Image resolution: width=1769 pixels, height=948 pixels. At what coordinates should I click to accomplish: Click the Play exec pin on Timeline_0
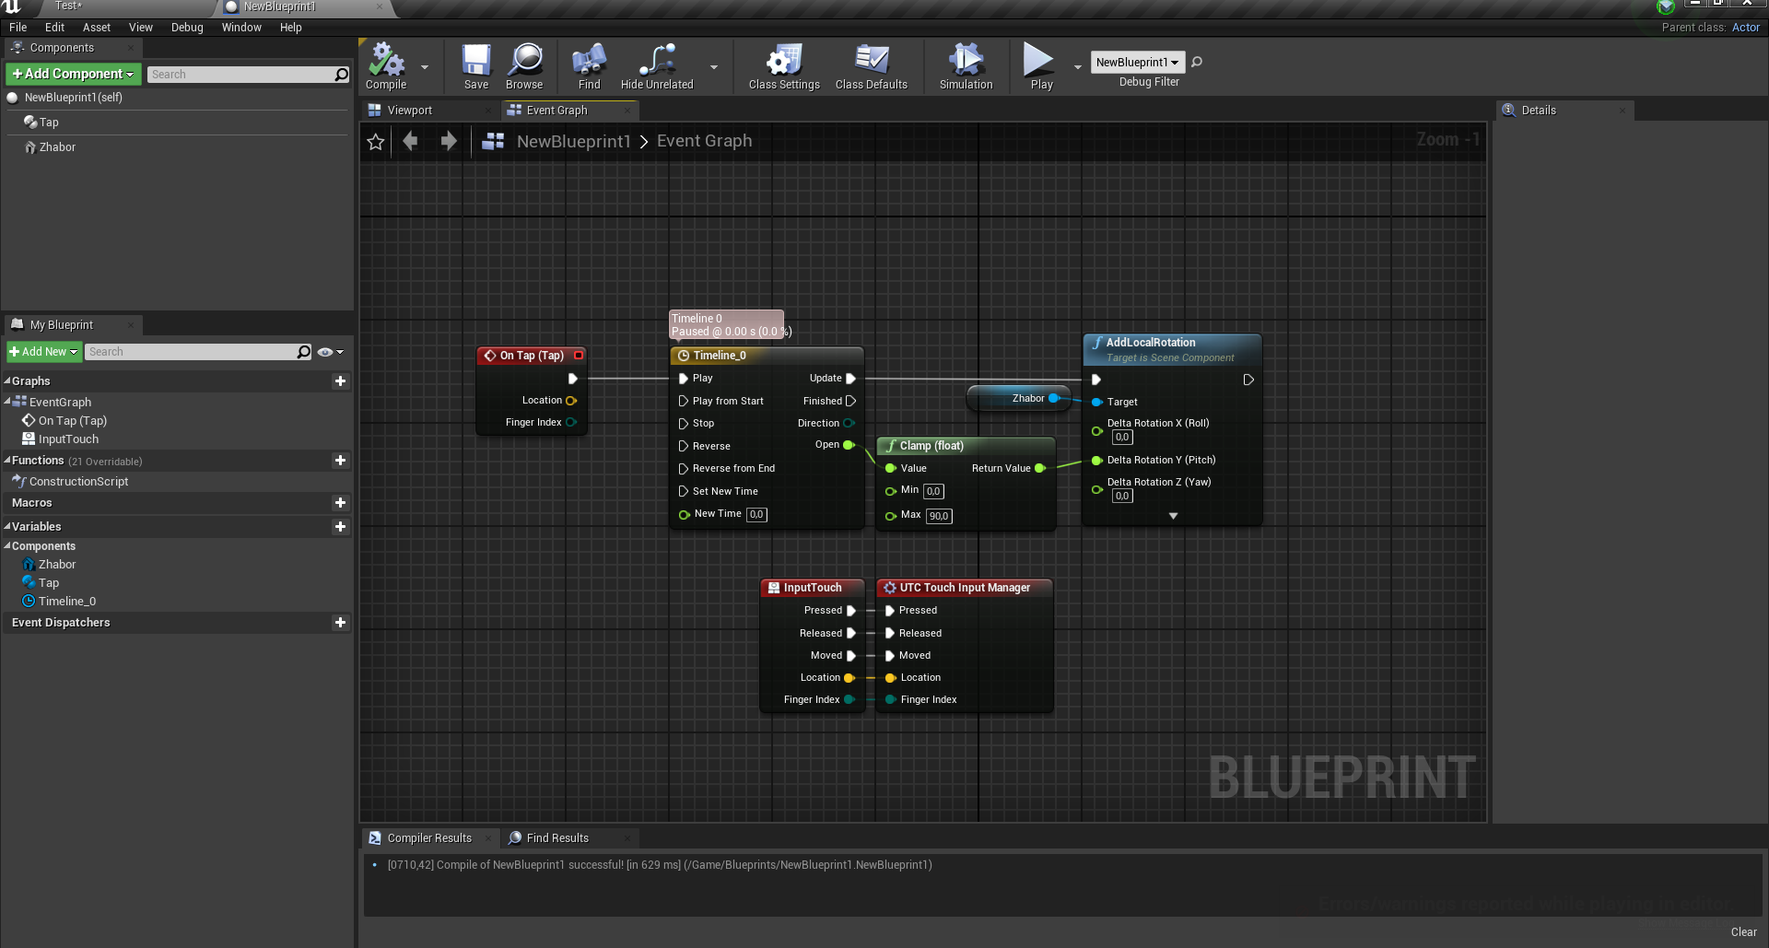pos(684,379)
